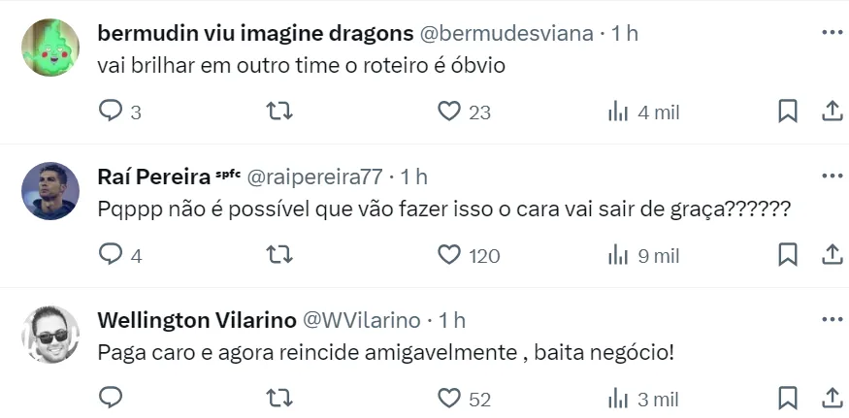Reply to Raí Pereira's tweet
This screenshot has height=418, width=849.
click(x=112, y=255)
